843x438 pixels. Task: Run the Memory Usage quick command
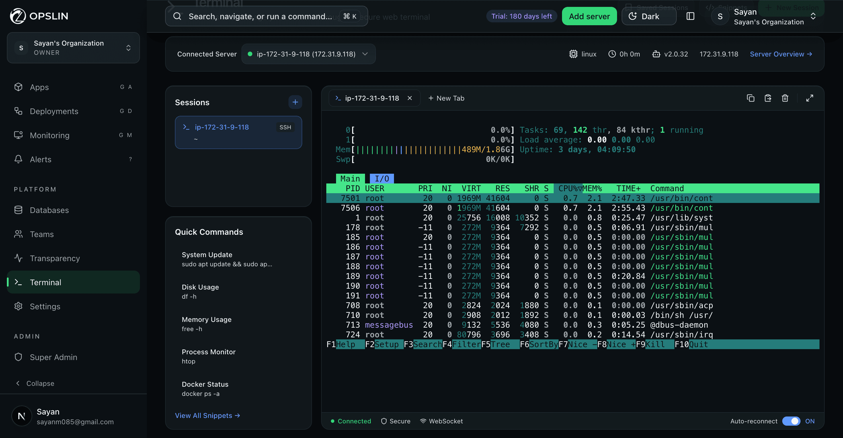click(238, 324)
